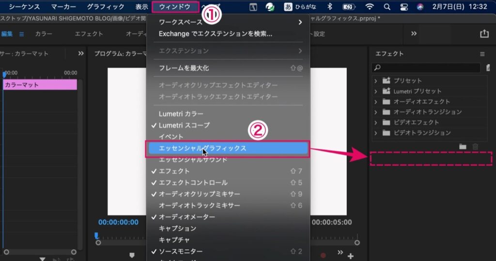This screenshot has height=261, width=496.
Task: Click the Bluetooth status icon
Action: pyautogui.click(x=329, y=7)
